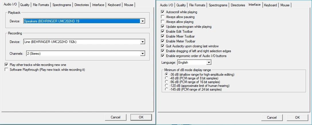This screenshot has width=312, height=125.
Task: Switch to Quality tab in left dialog
Action: tap(25, 5)
